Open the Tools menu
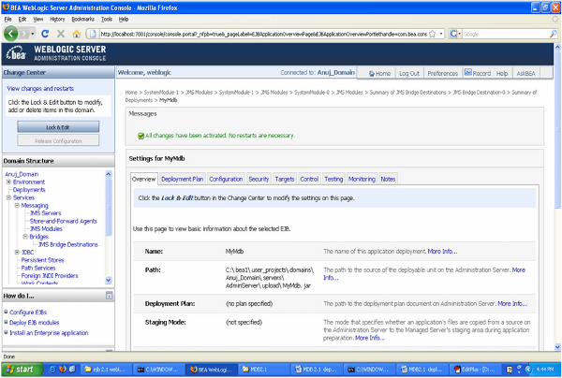 pos(107,20)
